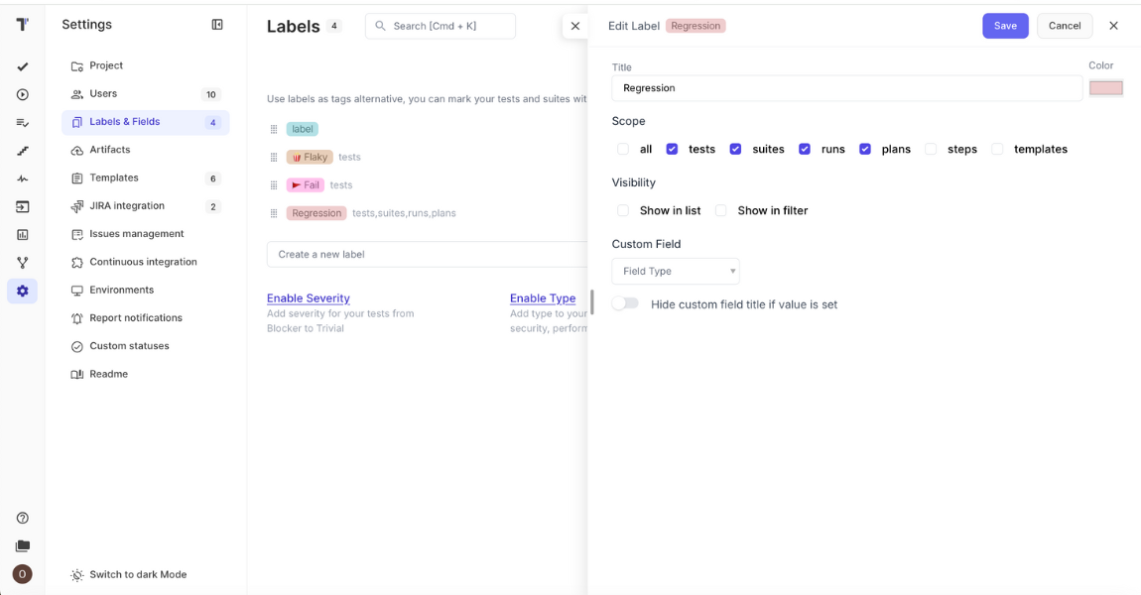Click the folder projects icon at bottom left
1141x595 pixels.
point(22,544)
